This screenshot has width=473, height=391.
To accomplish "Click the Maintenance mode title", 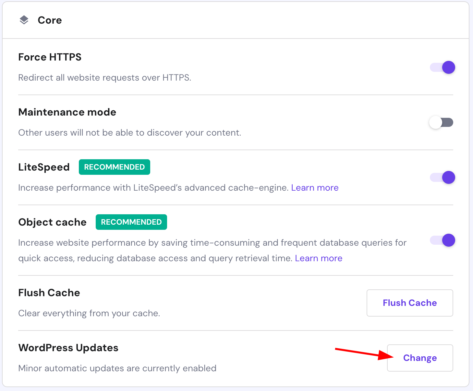I will click(67, 112).
